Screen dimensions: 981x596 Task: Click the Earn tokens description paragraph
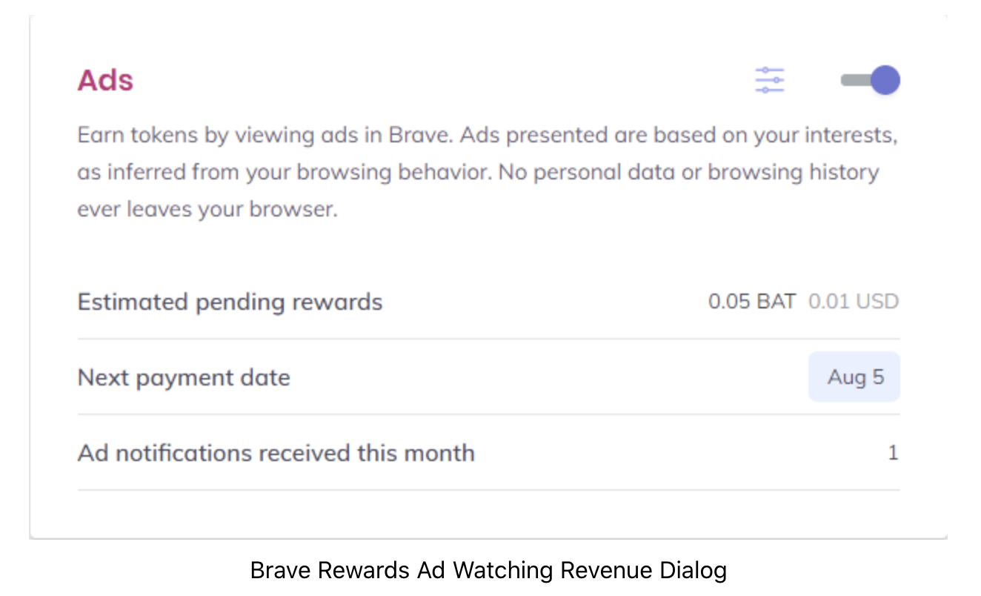[487, 173]
